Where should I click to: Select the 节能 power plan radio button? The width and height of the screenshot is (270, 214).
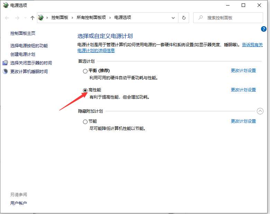(x=85, y=122)
